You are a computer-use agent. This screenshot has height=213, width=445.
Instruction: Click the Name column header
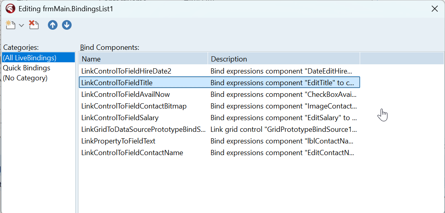point(91,59)
